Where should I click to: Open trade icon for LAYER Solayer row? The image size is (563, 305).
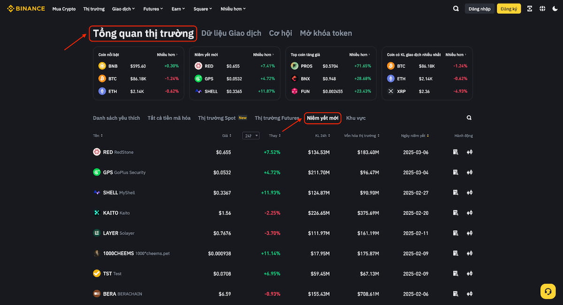(x=469, y=233)
